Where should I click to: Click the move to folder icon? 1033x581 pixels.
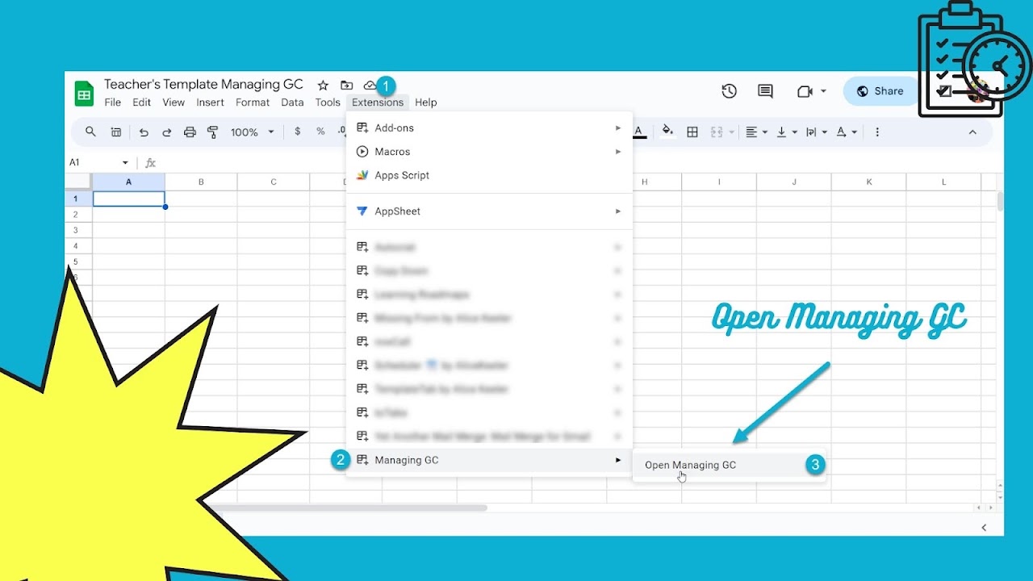[346, 86]
